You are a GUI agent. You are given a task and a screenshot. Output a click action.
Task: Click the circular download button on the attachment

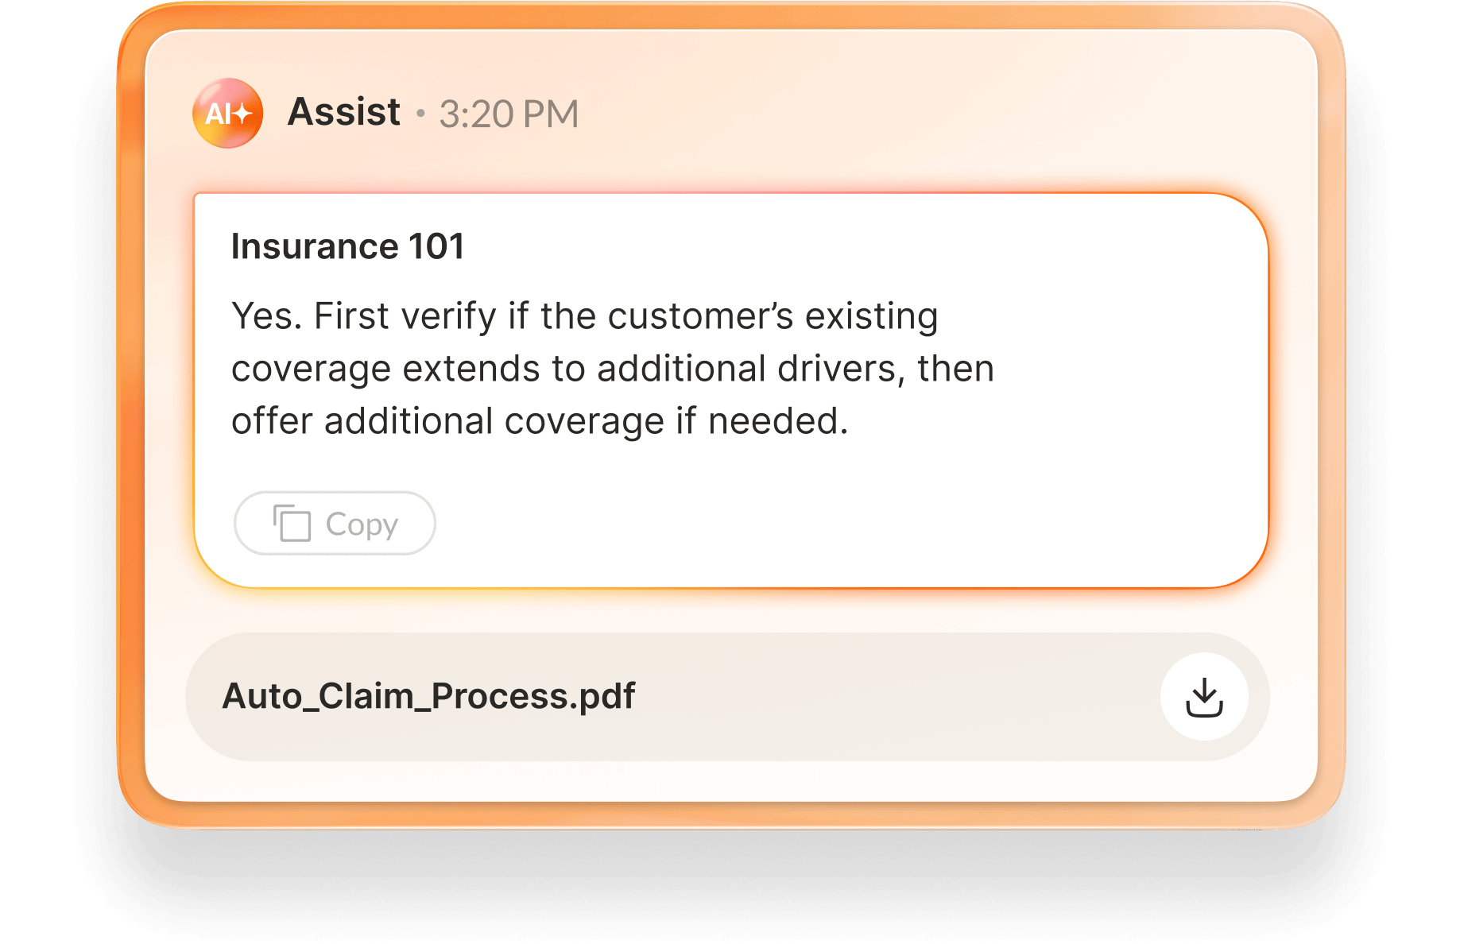point(1205,696)
